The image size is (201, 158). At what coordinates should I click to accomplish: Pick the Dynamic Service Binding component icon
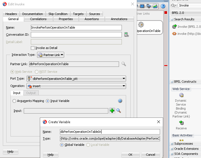181,95
